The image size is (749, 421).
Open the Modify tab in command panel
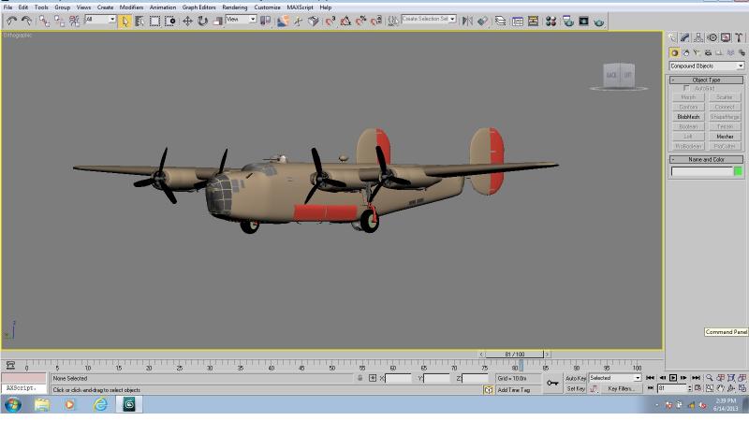(x=685, y=37)
